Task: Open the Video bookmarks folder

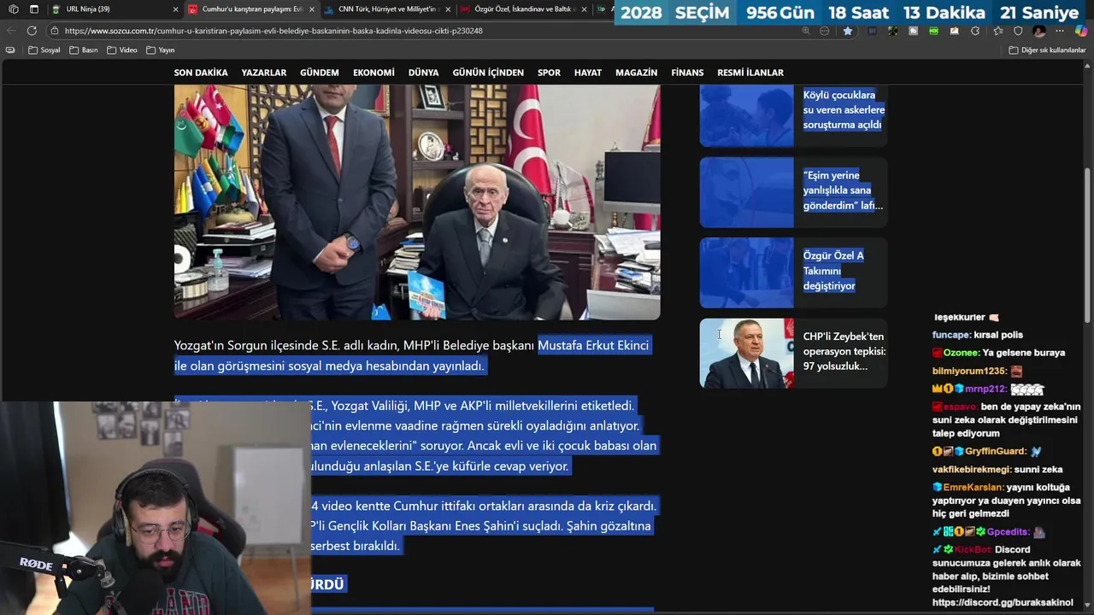Action: point(122,50)
